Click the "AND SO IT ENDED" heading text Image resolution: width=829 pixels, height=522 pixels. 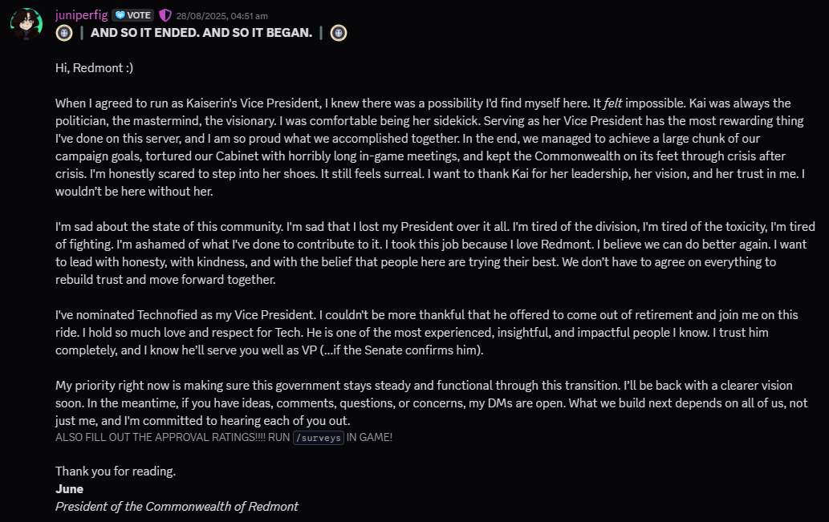[201, 33]
